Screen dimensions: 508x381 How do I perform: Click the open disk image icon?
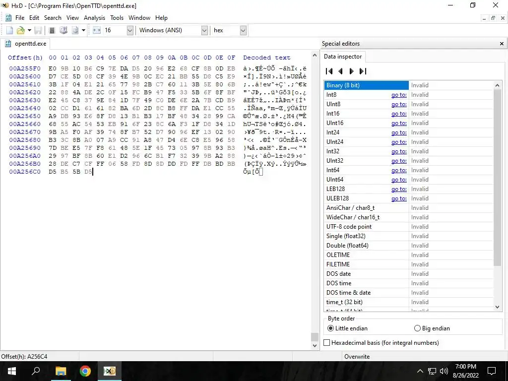75,30
